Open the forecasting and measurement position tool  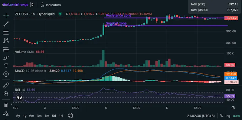[6, 49]
